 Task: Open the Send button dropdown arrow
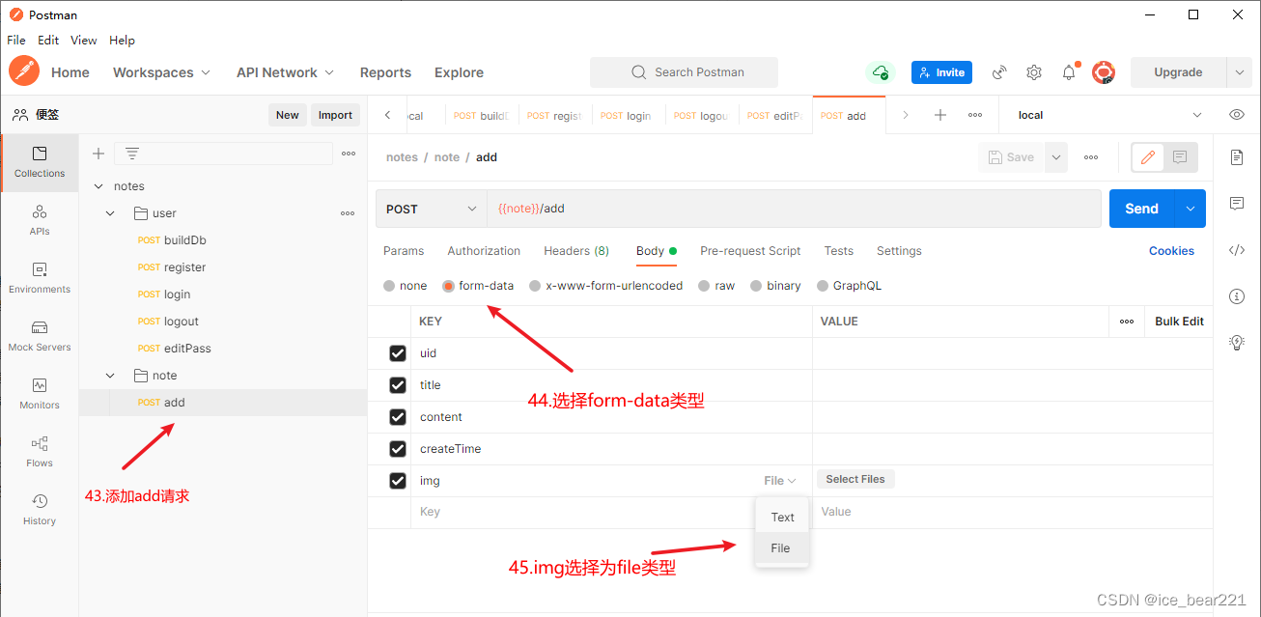click(1191, 209)
